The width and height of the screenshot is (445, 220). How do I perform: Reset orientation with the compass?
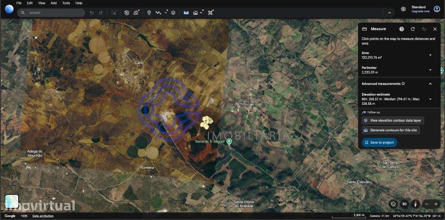click(415, 204)
